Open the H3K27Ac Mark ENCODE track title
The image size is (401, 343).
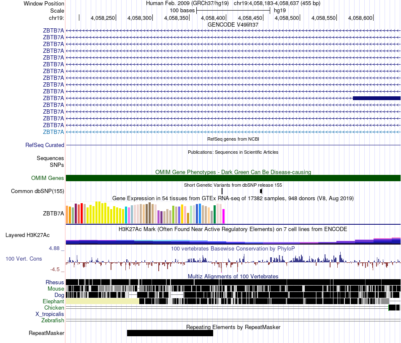point(233,229)
